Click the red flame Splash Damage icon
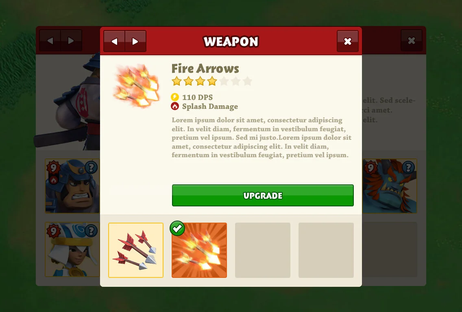The width and height of the screenshot is (462, 312). 175,106
